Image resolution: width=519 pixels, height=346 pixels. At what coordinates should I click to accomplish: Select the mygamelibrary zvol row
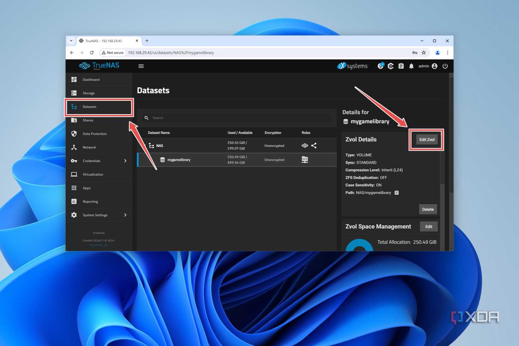237,160
